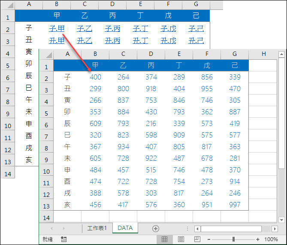Click vertical scrollbar down arrow
This screenshot has width=287, height=245.
[281, 220]
